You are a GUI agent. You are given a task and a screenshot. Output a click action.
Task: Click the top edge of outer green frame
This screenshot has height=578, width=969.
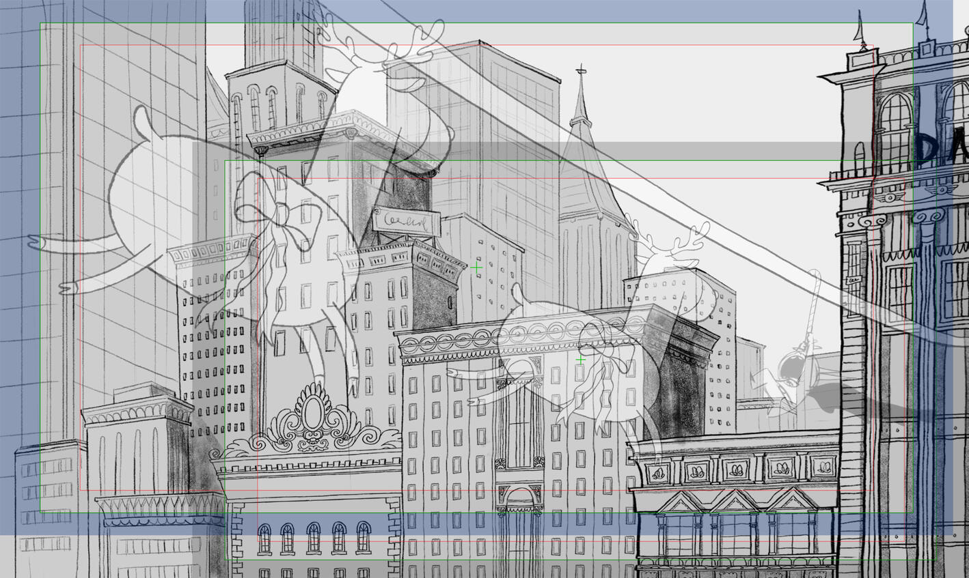coord(478,23)
